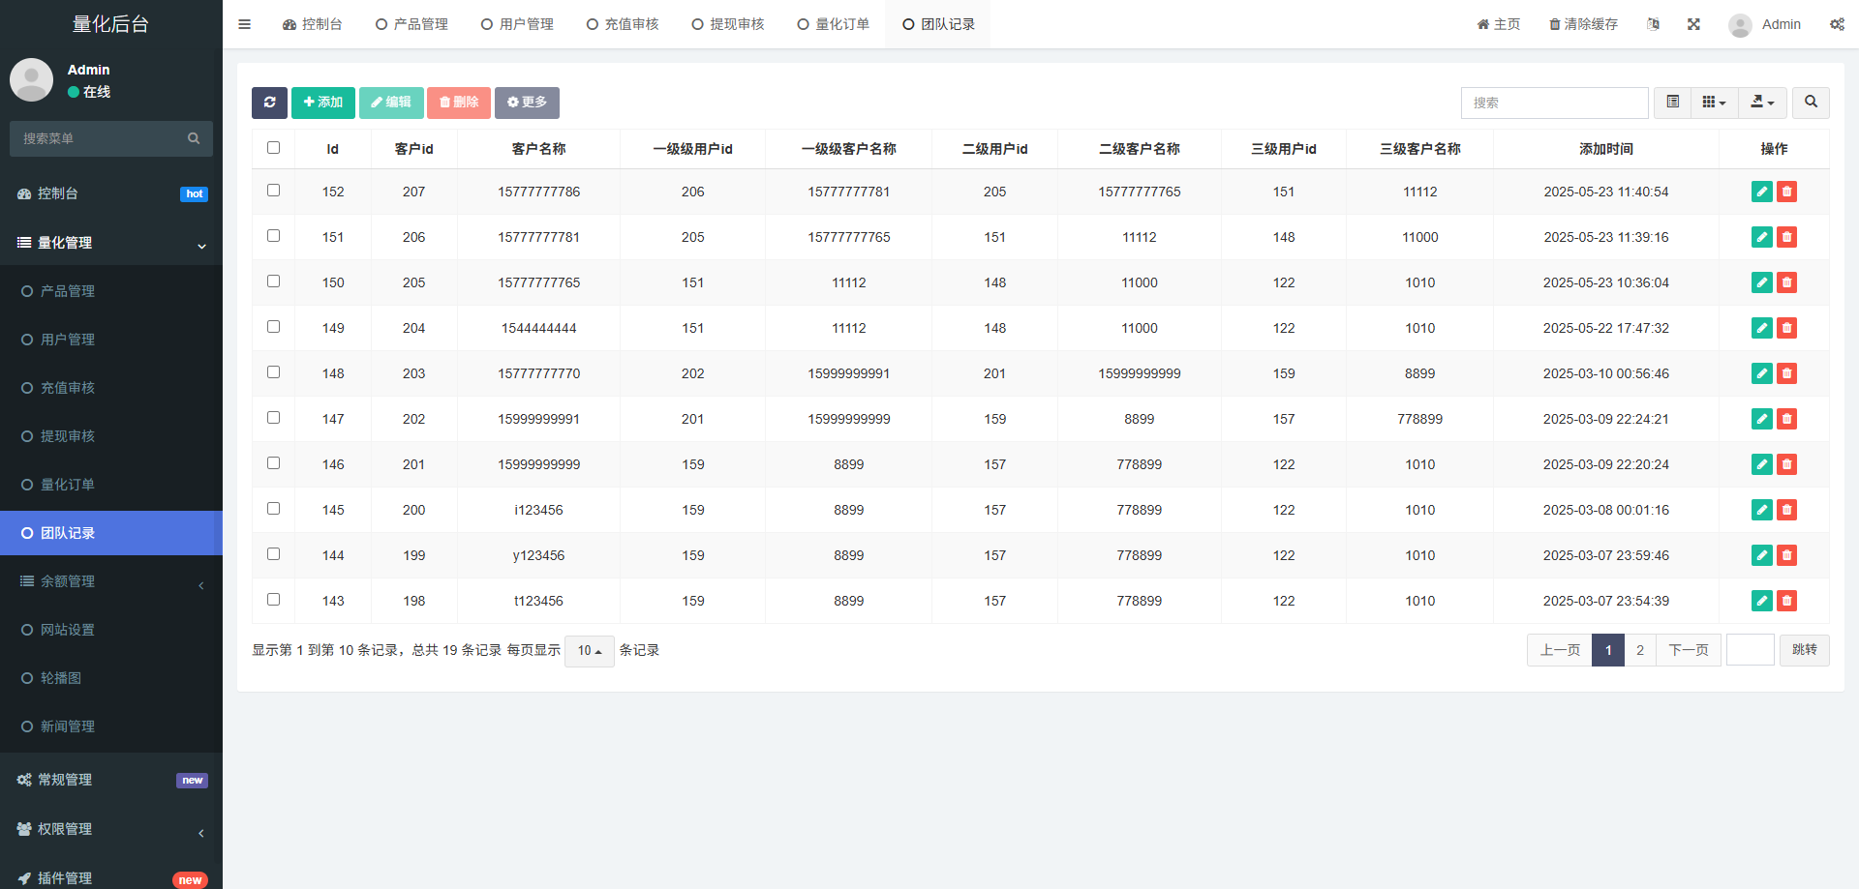
Task: Open 充值审核 in the sidebar menu
Action: pyautogui.click(x=68, y=388)
